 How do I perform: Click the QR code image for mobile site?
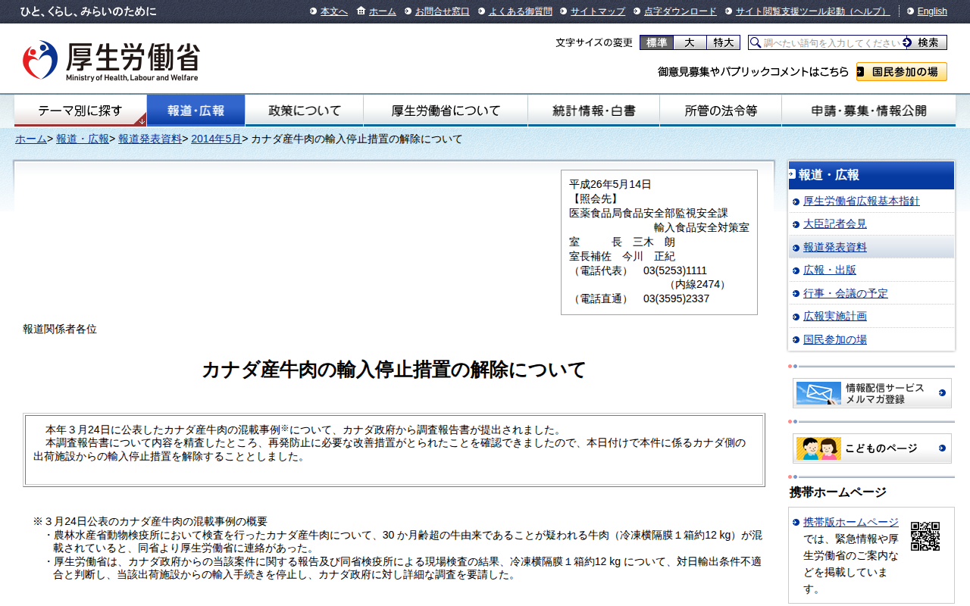(925, 536)
